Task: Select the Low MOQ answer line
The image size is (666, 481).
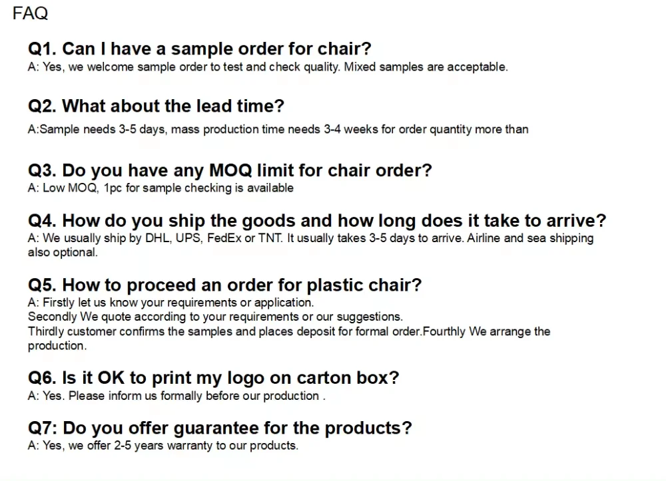Action: [161, 188]
